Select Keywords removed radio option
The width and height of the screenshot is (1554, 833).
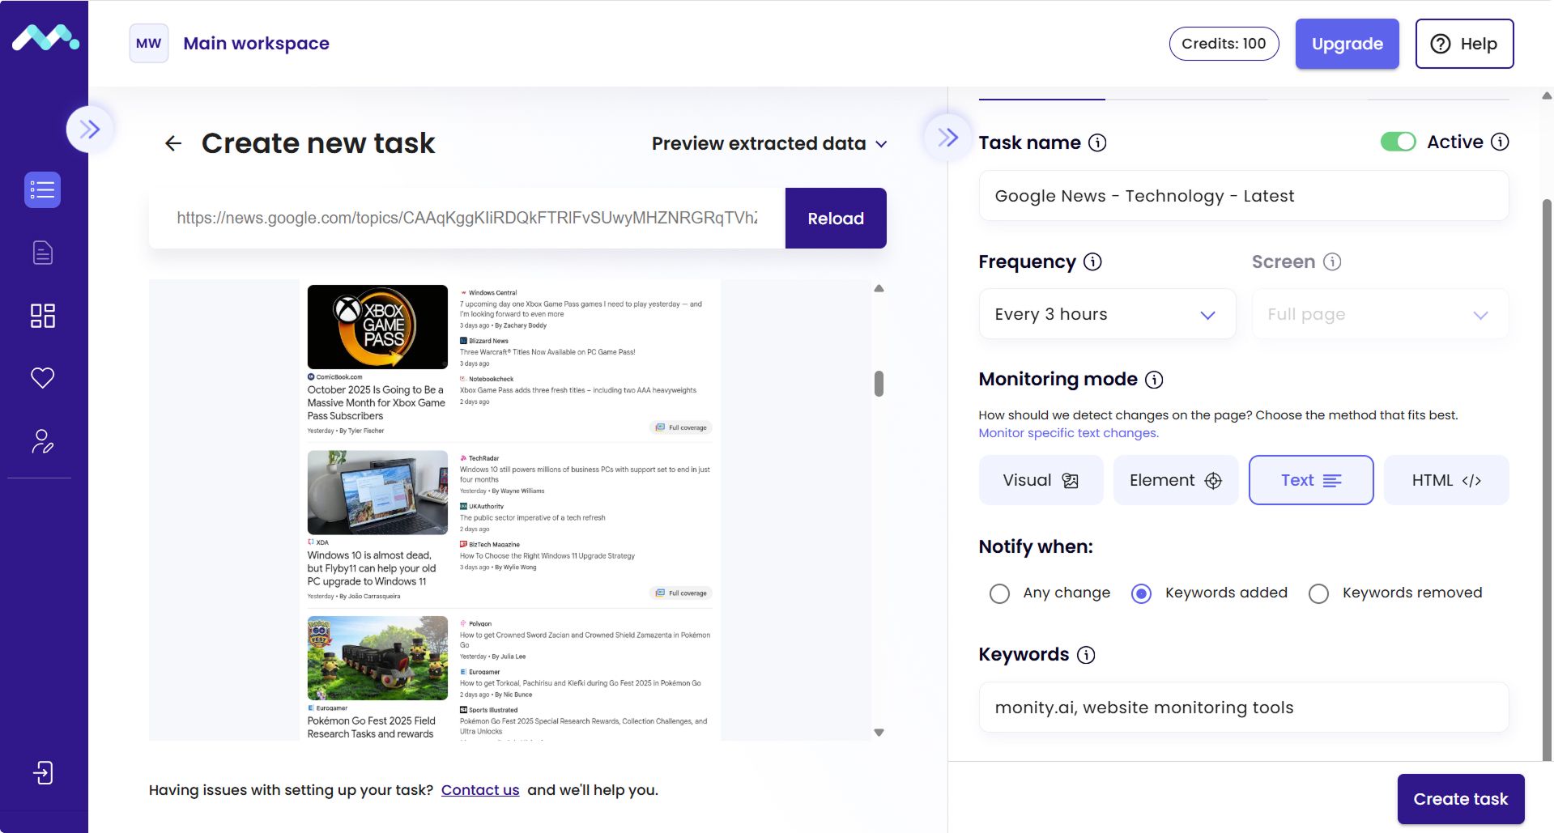pyautogui.click(x=1318, y=593)
